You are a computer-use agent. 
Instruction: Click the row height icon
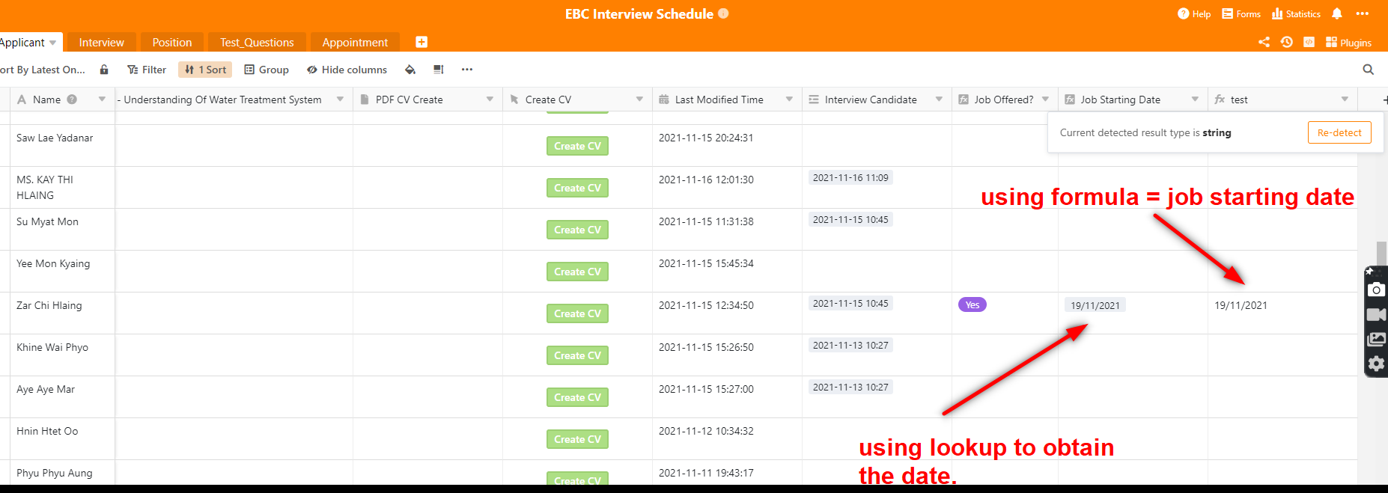tap(439, 70)
